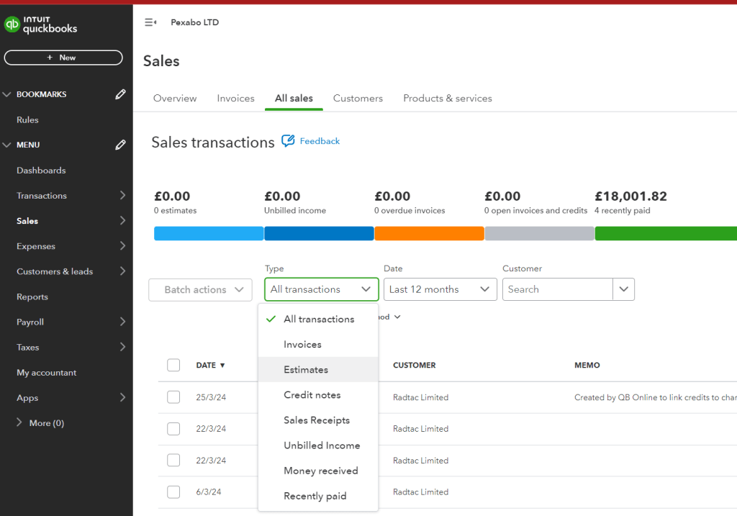
Task: Tick the select-all checkbox in table header
Action: 173,365
